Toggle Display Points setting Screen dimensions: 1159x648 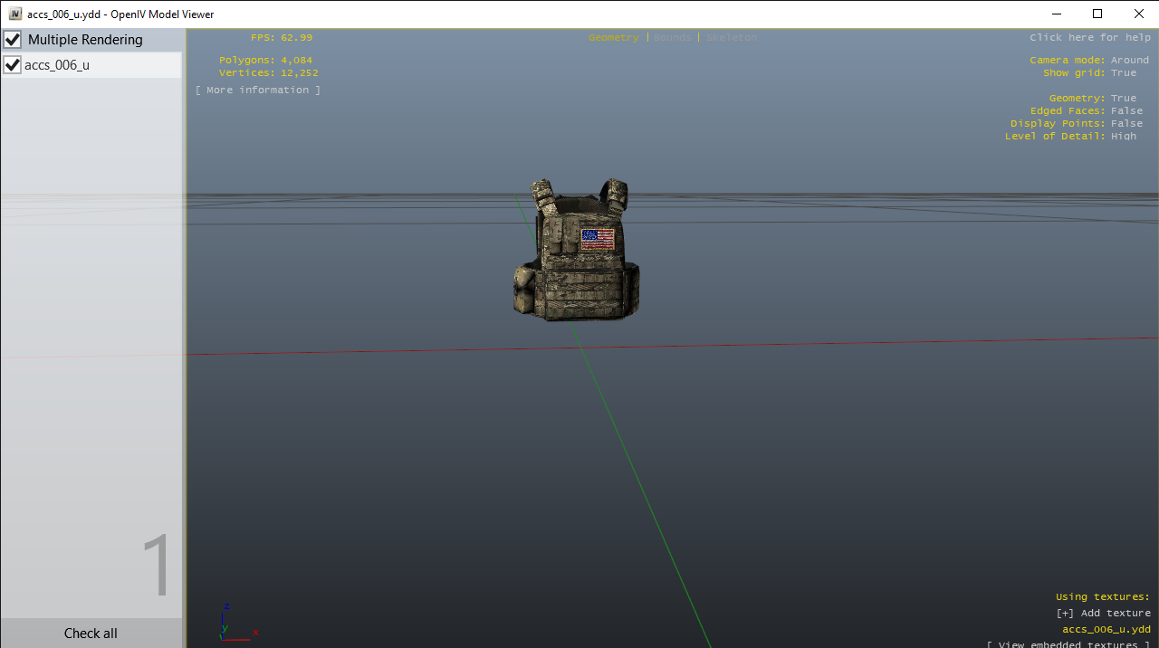(x=1126, y=124)
